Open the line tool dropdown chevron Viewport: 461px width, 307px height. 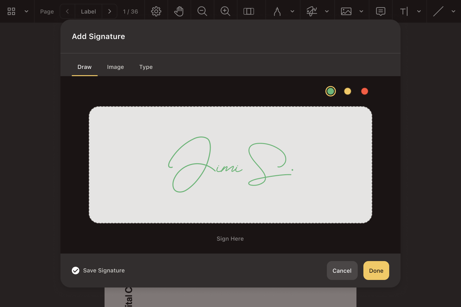point(453,11)
